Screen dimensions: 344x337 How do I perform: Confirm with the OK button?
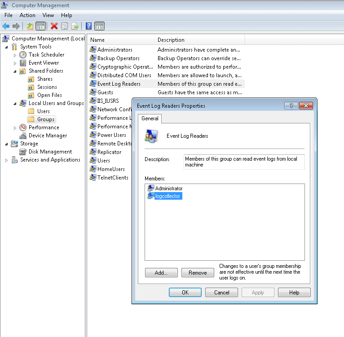point(185,292)
